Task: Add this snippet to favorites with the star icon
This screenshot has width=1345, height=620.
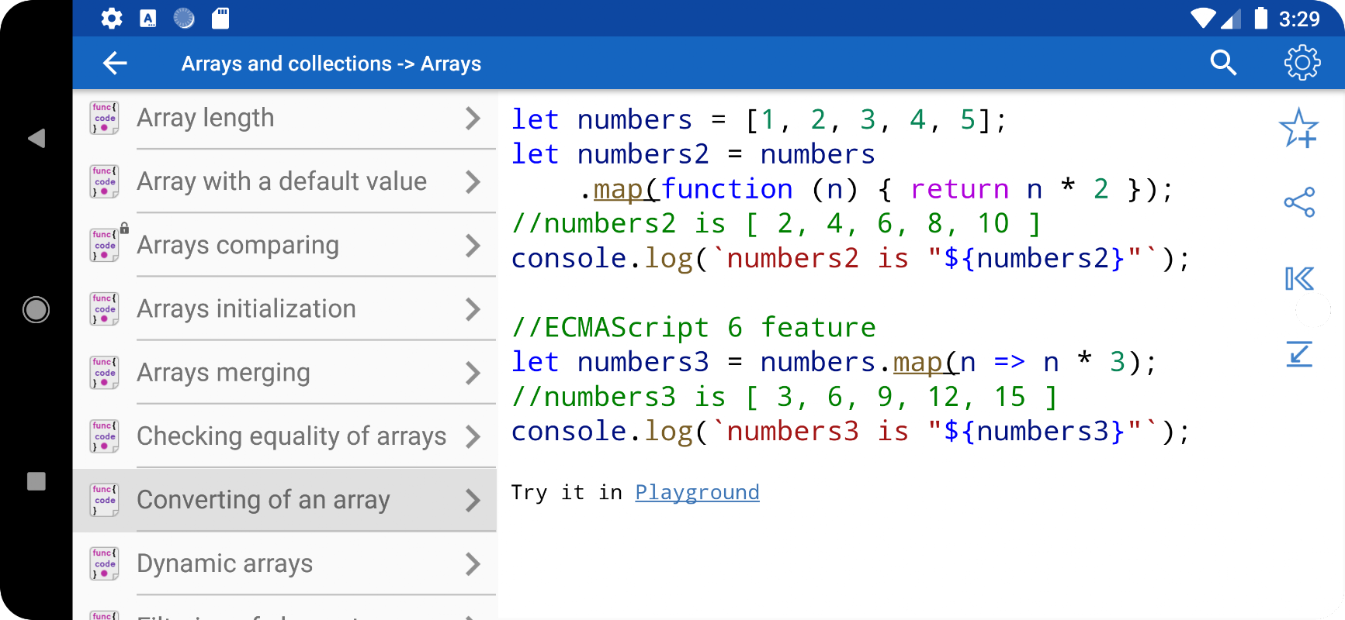Action: 1299,128
